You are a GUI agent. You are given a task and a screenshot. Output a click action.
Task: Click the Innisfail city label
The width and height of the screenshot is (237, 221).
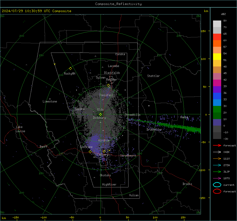[x=106, y=95]
